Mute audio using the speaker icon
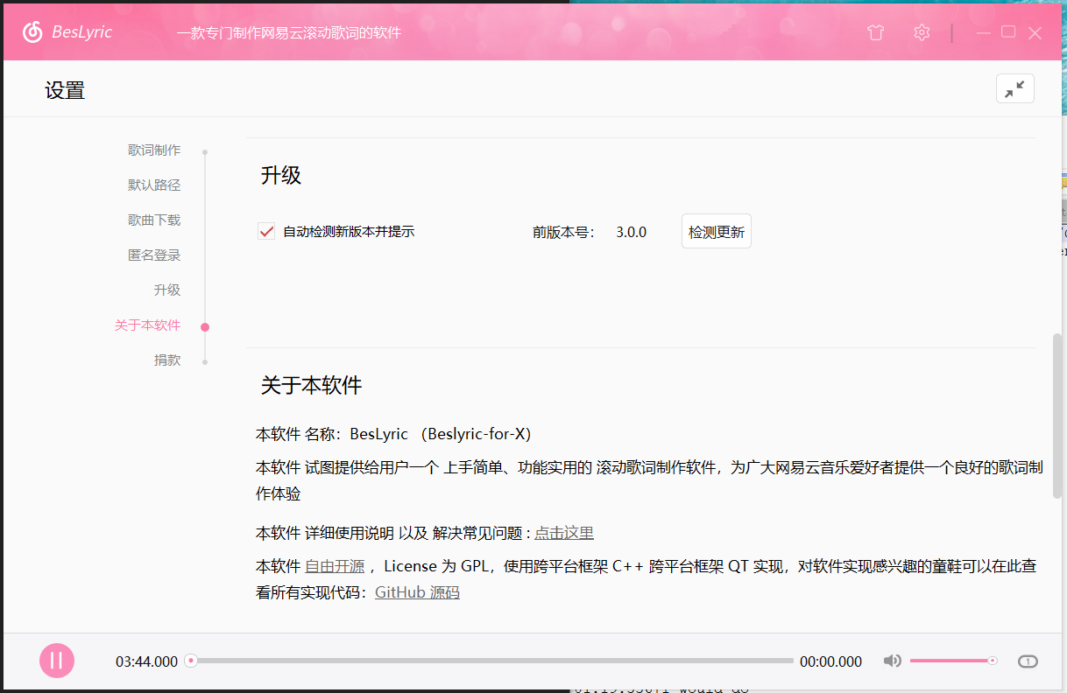 point(892,661)
